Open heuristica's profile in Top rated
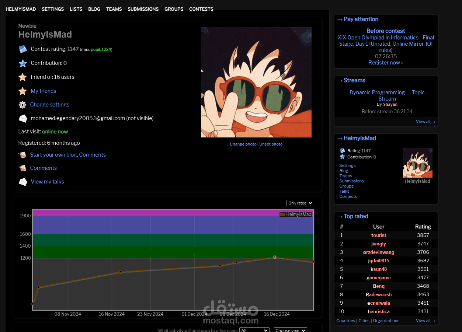The height and width of the screenshot is (332, 462). (379, 311)
